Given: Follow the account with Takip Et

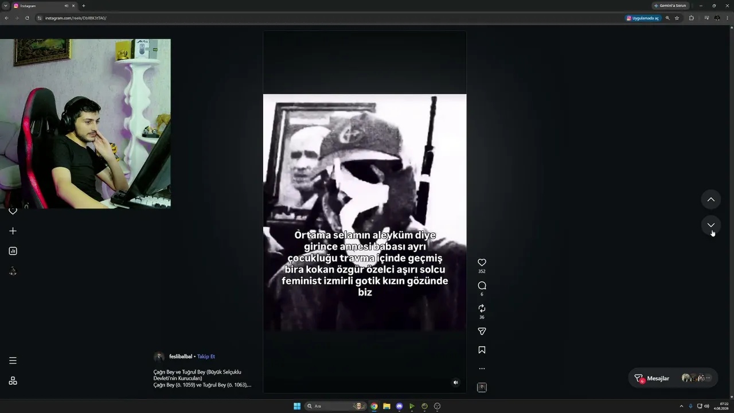Looking at the screenshot, I should click(206, 357).
